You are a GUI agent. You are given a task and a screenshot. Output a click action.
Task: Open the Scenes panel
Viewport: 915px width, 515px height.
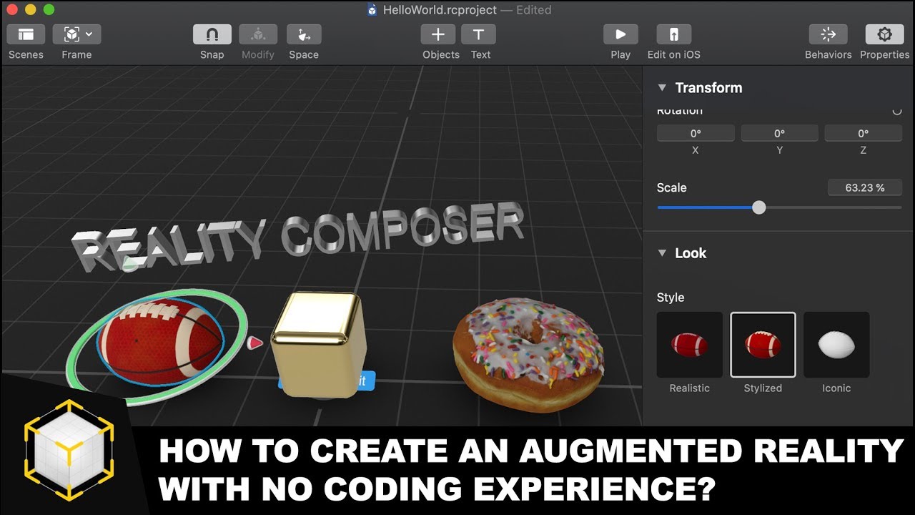(26, 34)
